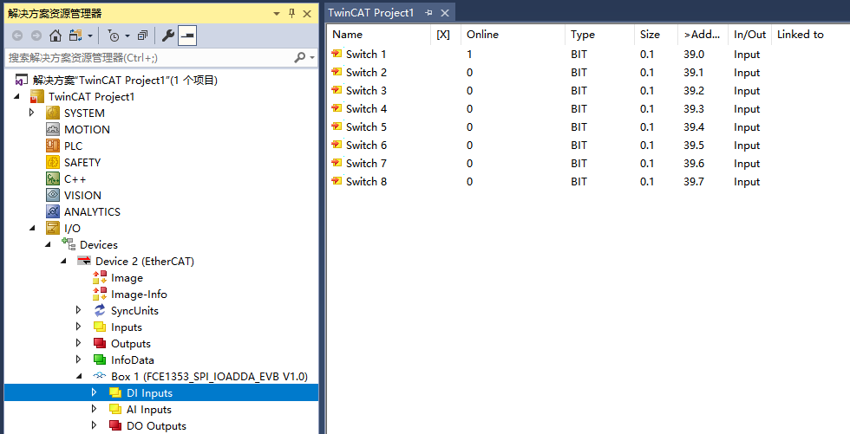Expand the DO Outputs node

tap(95, 425)
